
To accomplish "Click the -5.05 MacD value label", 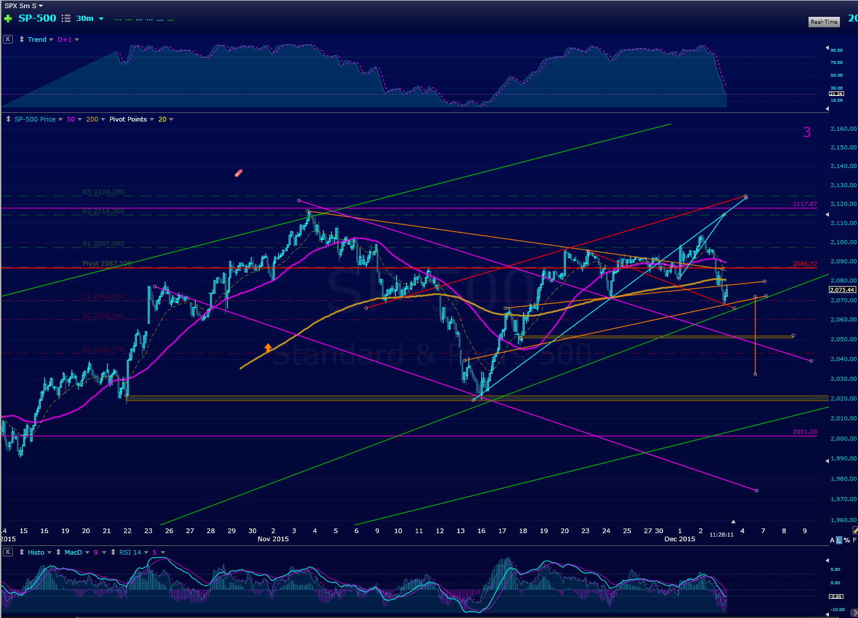I will click(836, 596).
